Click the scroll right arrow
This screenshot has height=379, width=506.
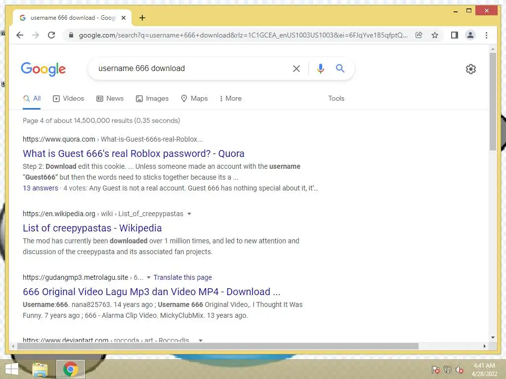[x=484, y=346]
